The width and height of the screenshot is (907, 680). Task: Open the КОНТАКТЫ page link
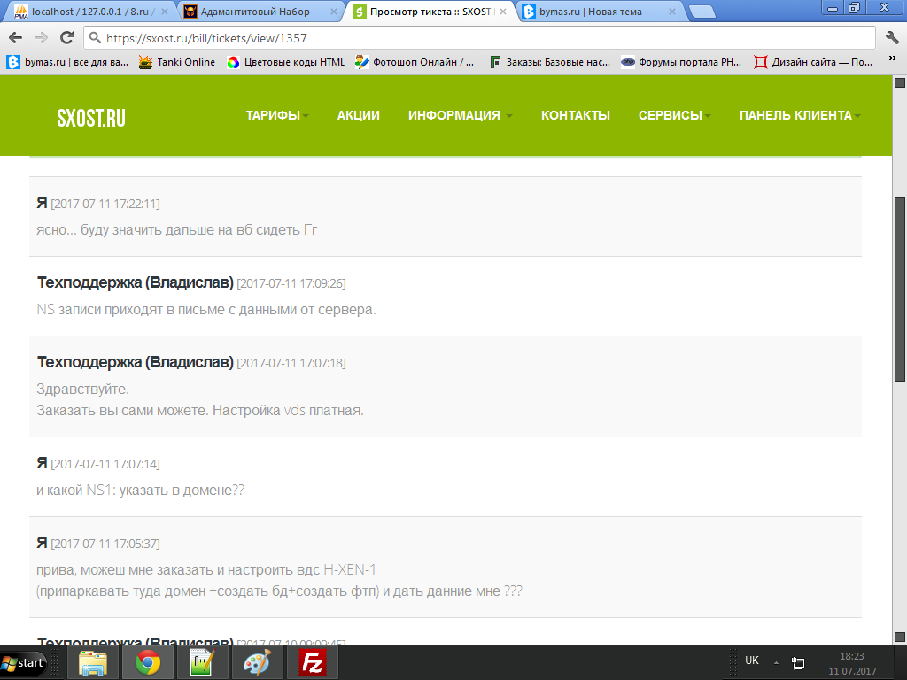pos(576,115)
